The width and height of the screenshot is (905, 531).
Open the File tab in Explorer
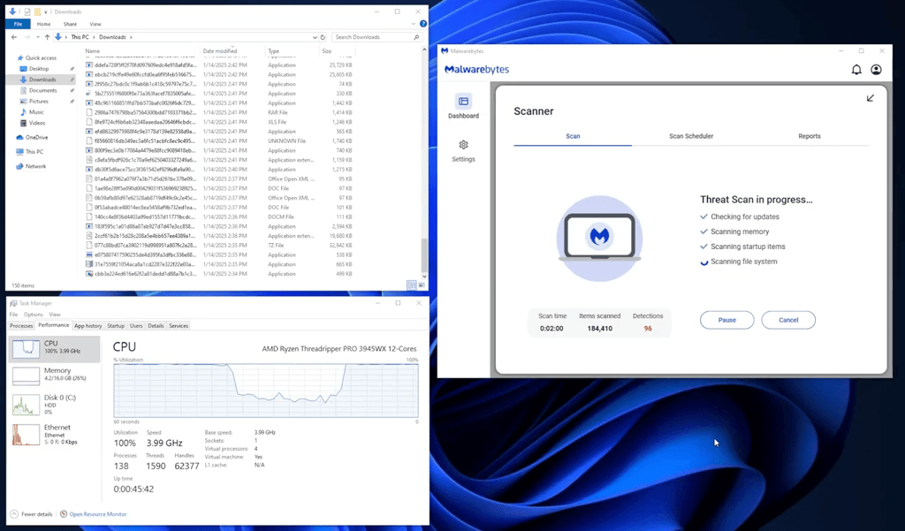coord(18,24)
